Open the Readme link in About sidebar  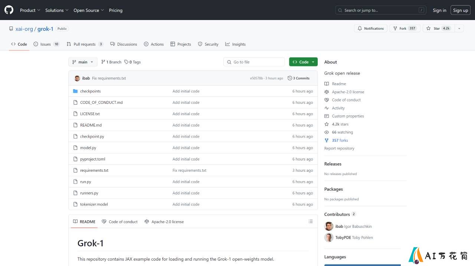[x=335, y=84]
